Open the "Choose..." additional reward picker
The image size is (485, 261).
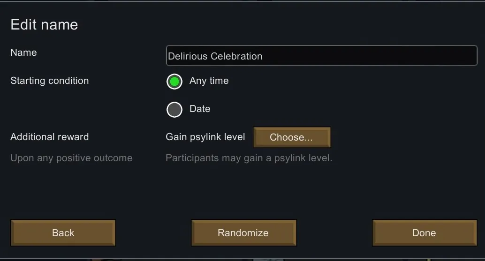pos(291,137)
